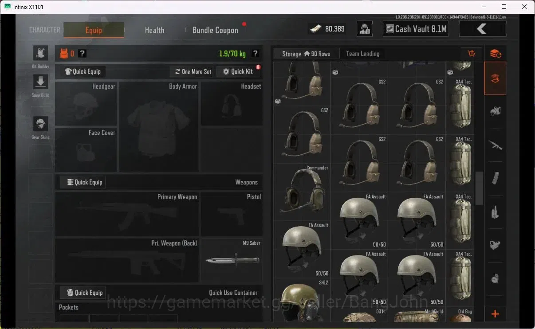Image resolution: width=535 pixels, height=329 pixels.
Task: Filter storage by equipment gear
Action: pyautogui.click(x=496, y=112)
